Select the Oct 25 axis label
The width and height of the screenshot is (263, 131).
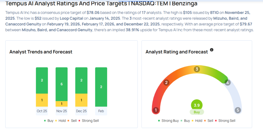point(42,111)
